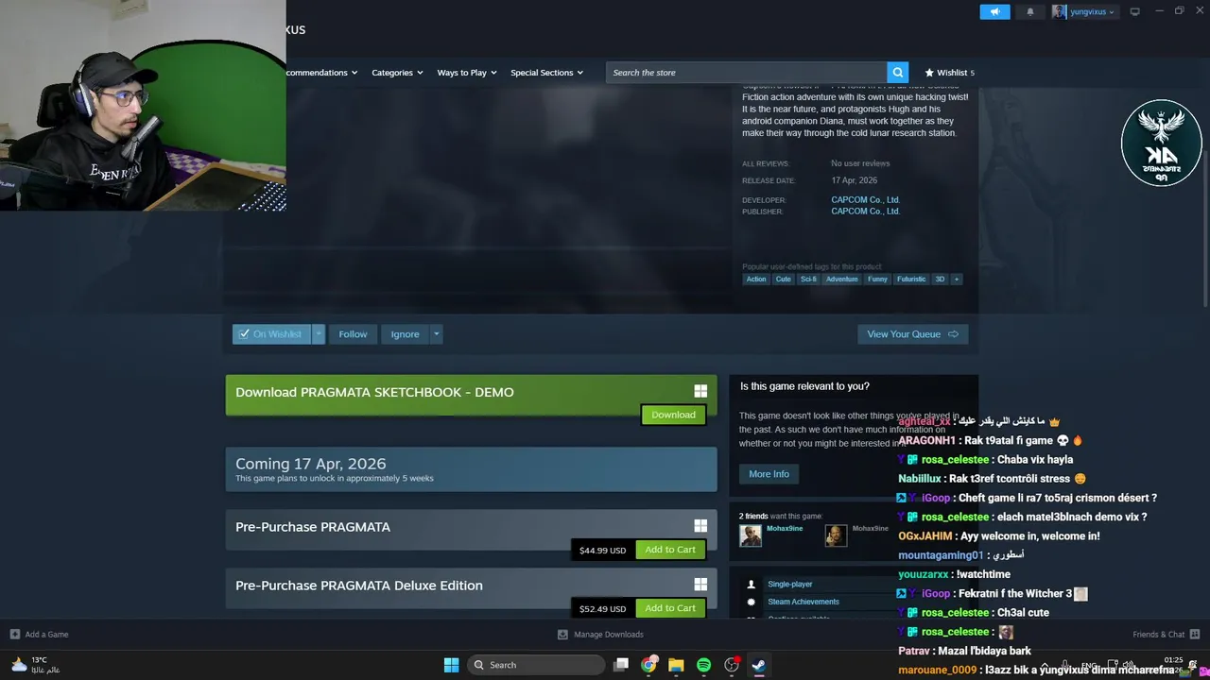Open the Ways to Play menu
The width and height of the screenshot is (1210, 680).
click(467, 73)
